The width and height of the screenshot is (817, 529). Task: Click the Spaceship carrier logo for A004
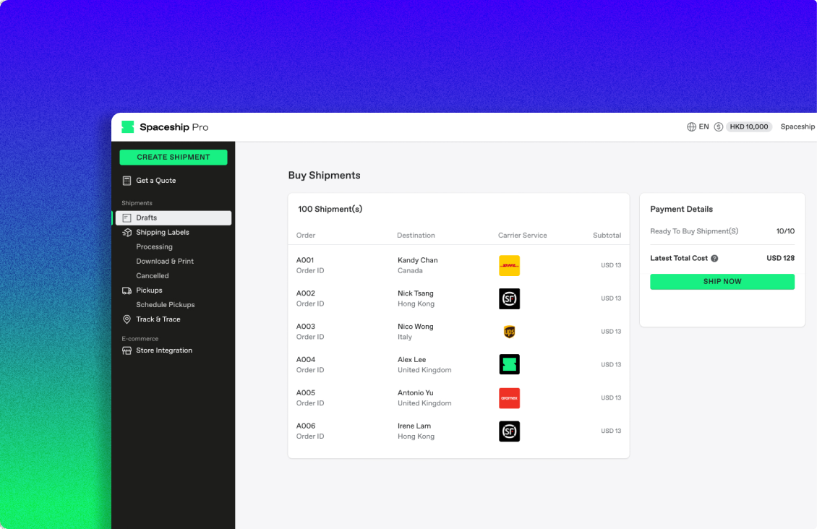(509, 365)
